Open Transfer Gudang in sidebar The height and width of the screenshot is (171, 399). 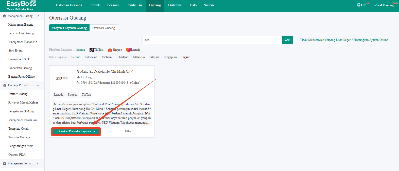point(19,137)
